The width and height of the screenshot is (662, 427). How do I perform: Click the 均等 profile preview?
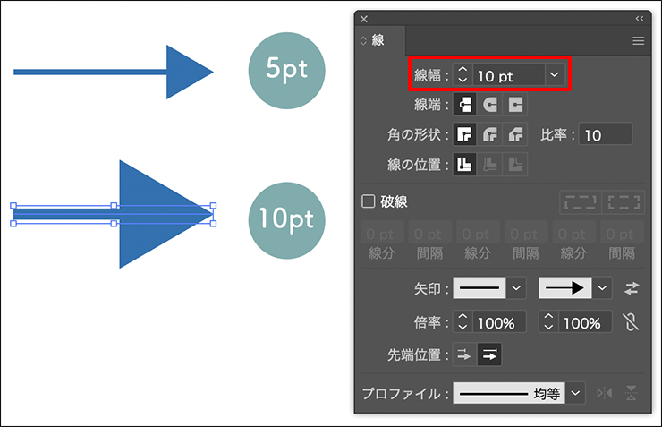tap(509, 393)
